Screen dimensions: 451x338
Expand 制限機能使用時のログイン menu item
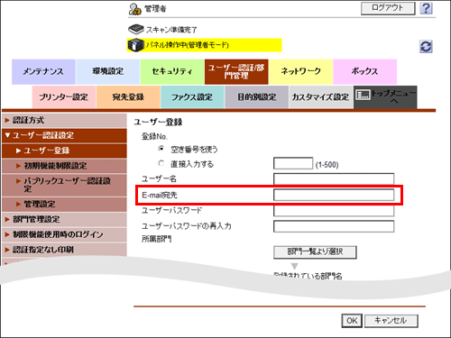64,234
